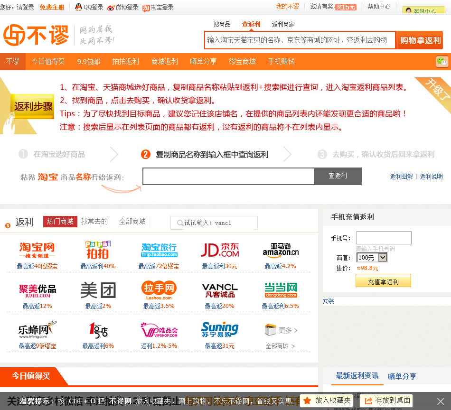Close the bottom reminder bar with X

pos(441,401)
